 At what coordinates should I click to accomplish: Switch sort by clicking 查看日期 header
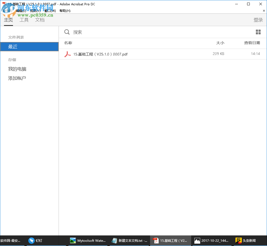point(252,43)
